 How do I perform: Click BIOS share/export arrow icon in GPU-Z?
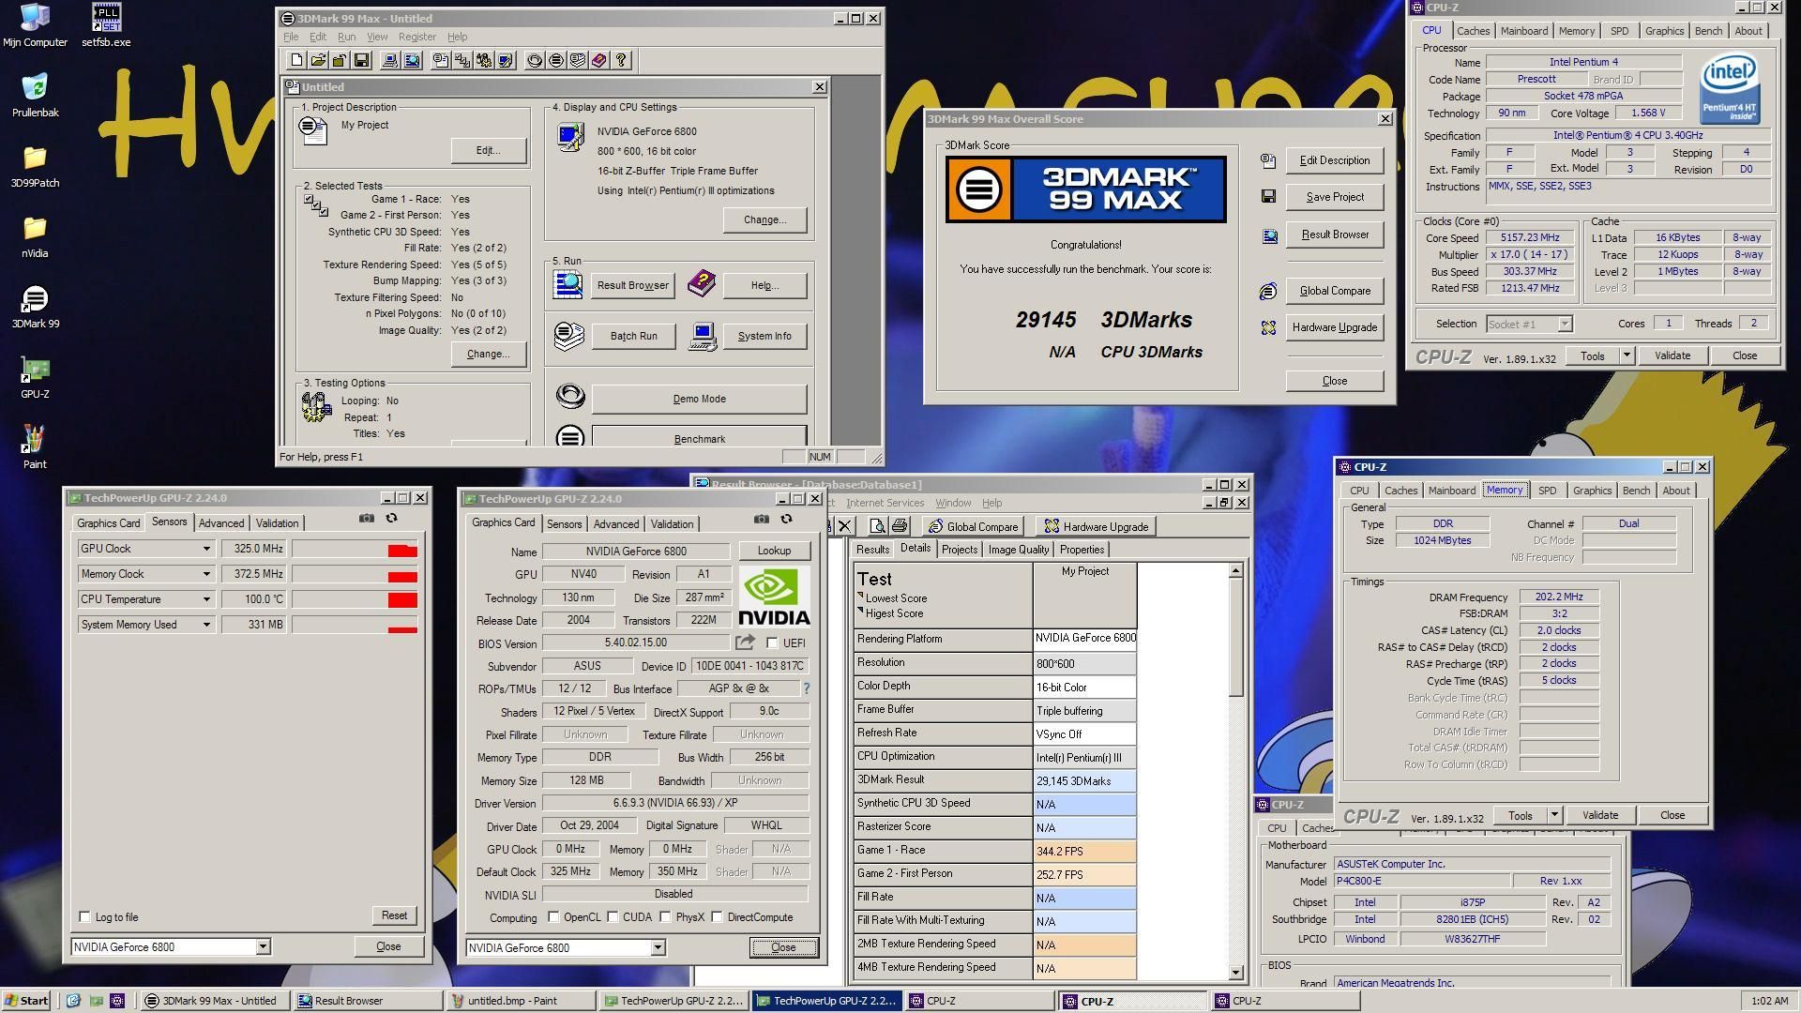coord(746,643)
